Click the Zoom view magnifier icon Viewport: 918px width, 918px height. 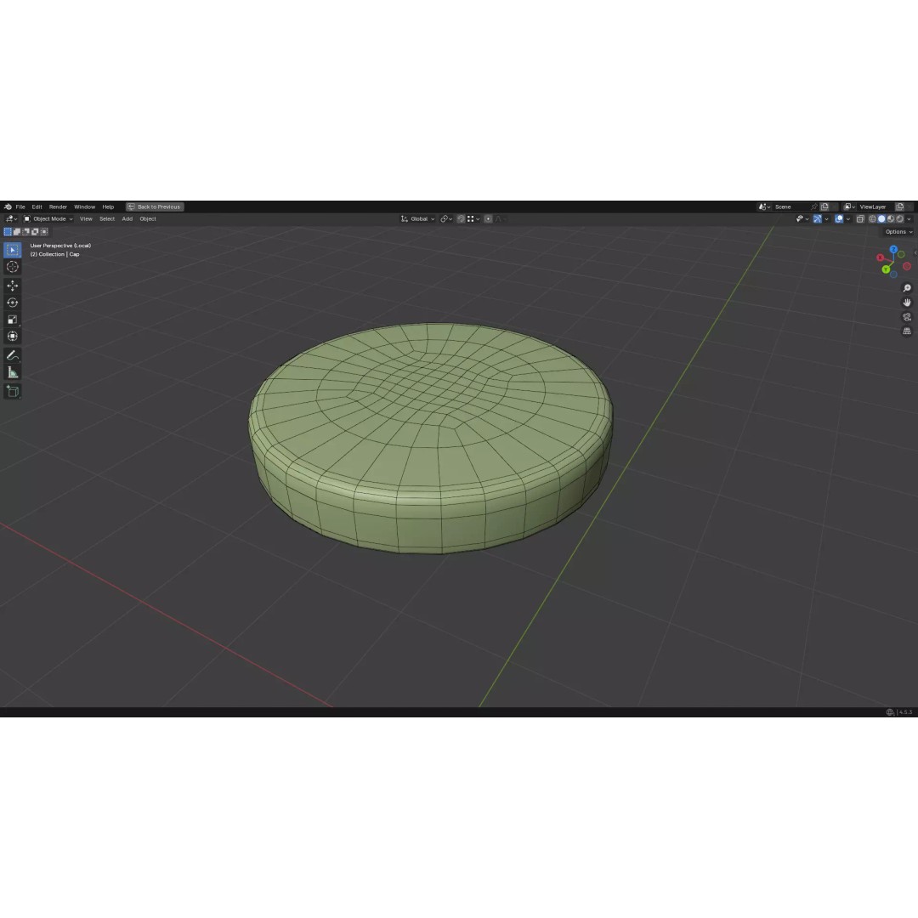click(907, 288)
